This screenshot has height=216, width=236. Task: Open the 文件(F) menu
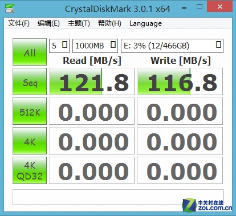[19, 23]
